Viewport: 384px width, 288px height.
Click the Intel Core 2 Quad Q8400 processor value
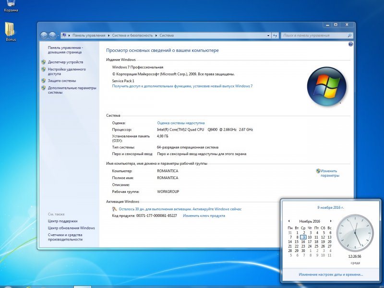click(x=205, y=130)
